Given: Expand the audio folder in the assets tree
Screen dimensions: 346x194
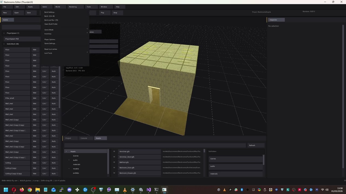Looking at the screenshot, I should click(x=69, y=160).
